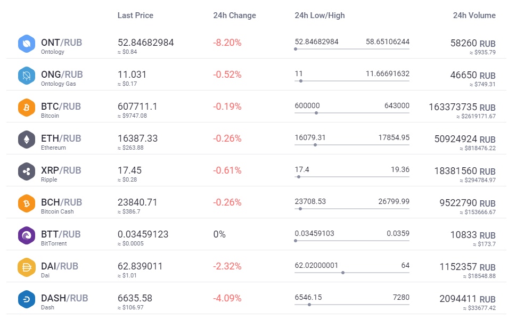This screenshot has height=319, width=516.
Task: Click the 24h Low/High column header
Action: pyautogui.click(x=320, y=15)
